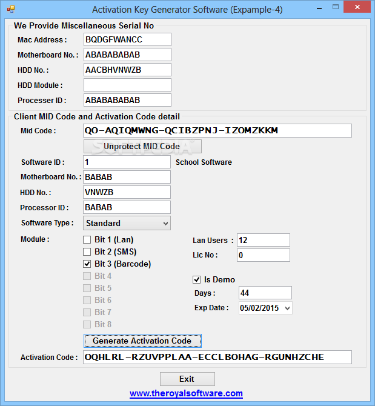Enable the Bit 1 (Lan) checkbox
The image size is (375, 406).
(87, 239)
